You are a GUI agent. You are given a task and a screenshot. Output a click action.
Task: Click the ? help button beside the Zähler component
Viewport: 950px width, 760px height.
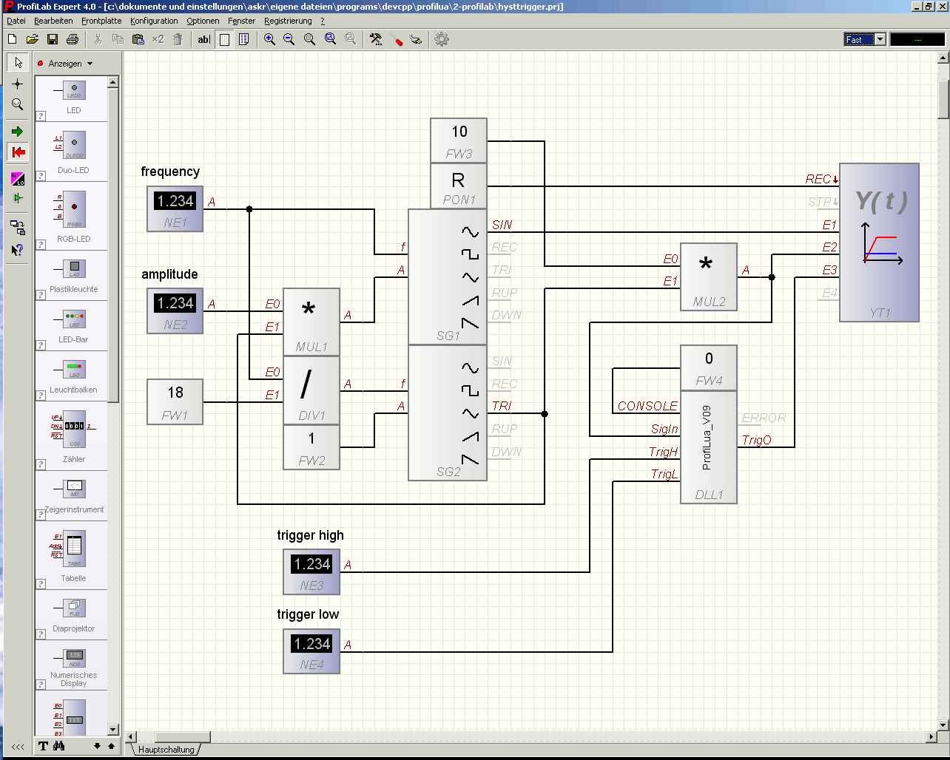coord(40,464)
